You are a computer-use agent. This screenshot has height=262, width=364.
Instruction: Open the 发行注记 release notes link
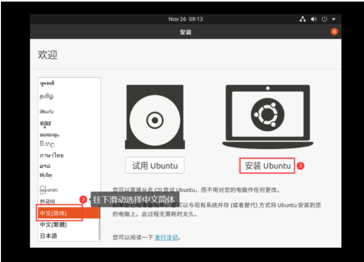pos(166,237)
